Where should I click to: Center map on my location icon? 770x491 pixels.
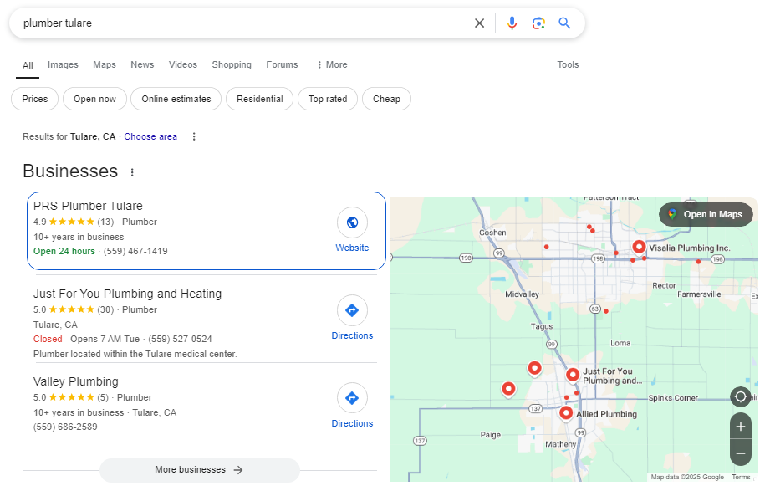tap(741, 396)
